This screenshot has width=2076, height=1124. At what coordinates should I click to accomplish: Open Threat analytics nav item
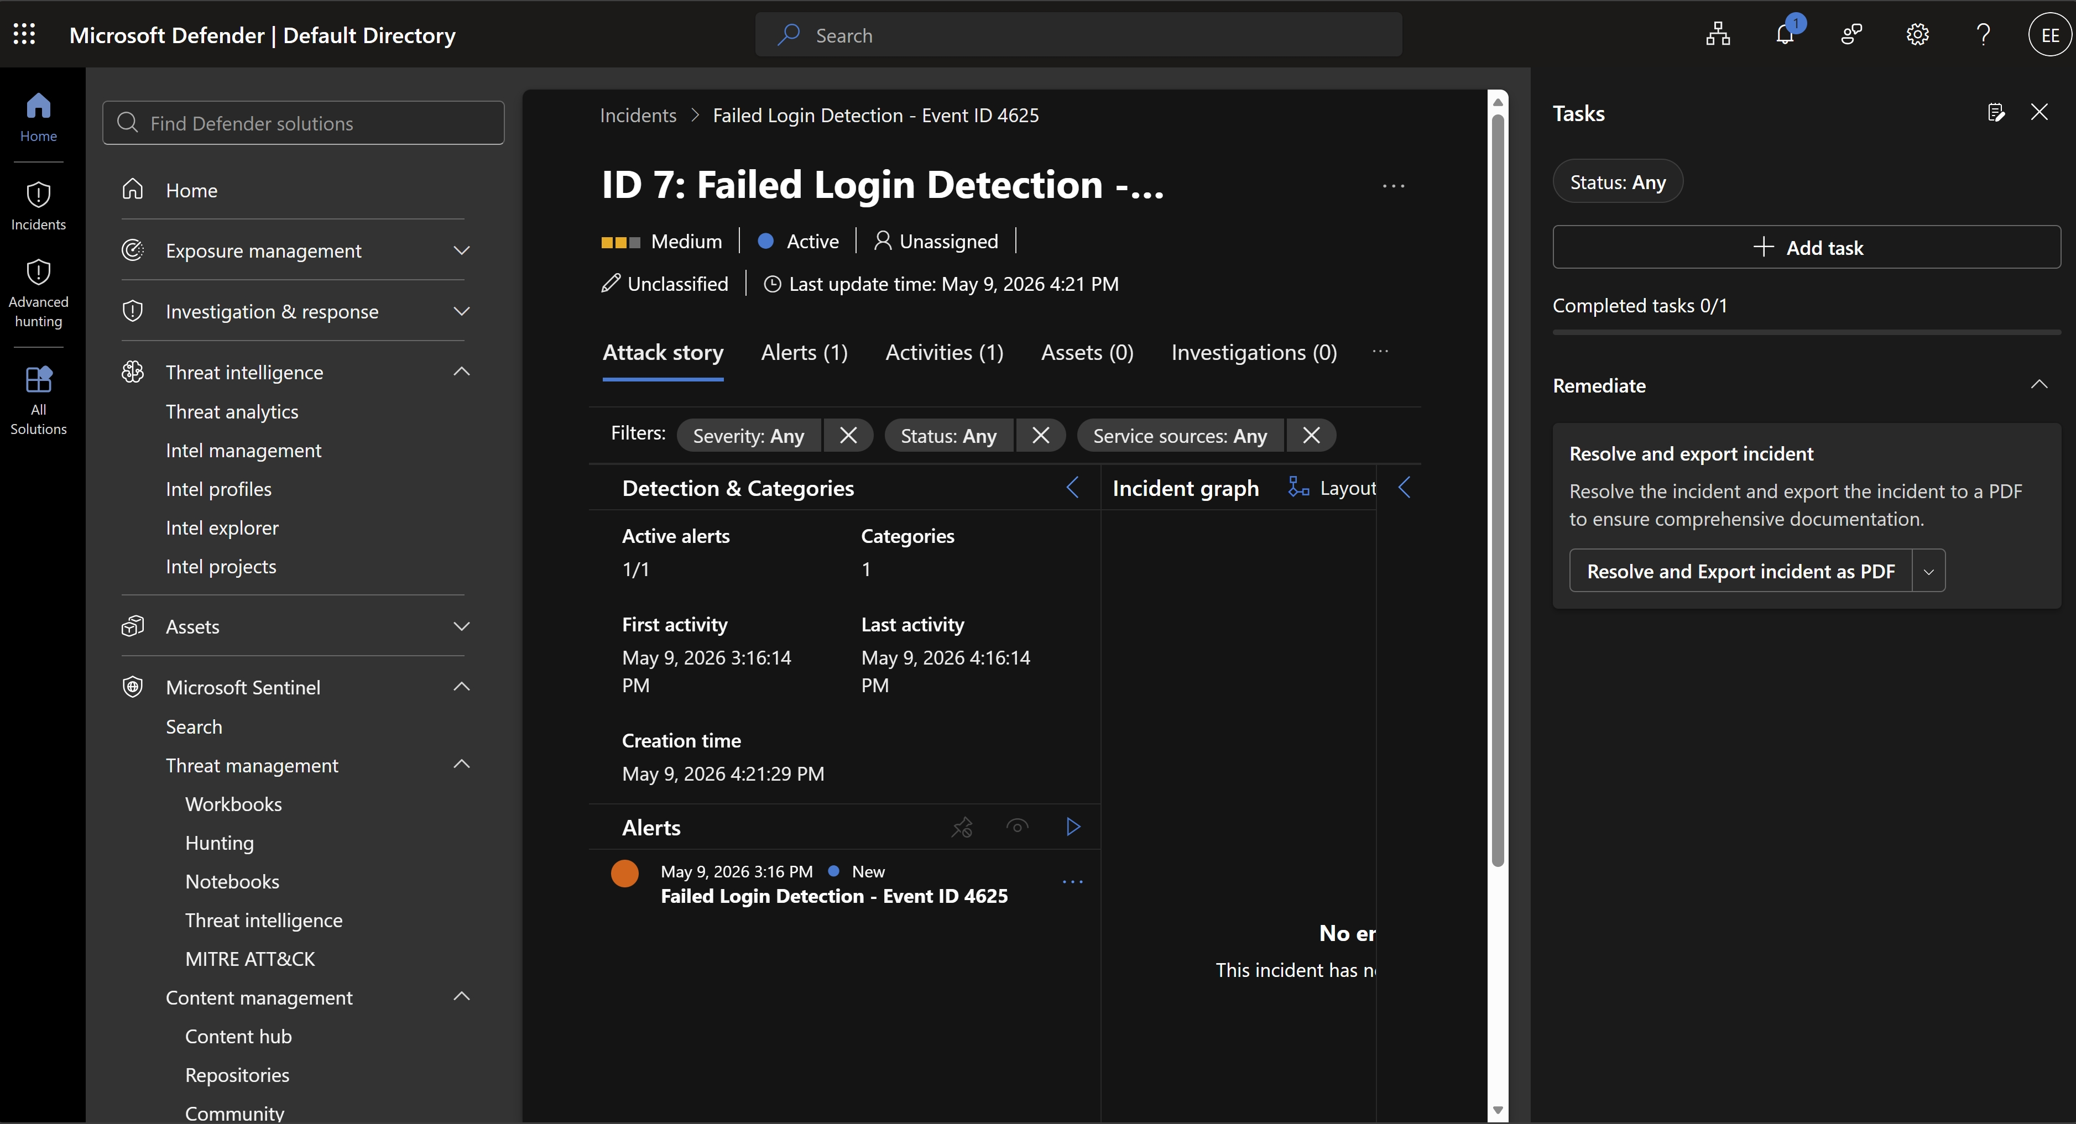coord(231,411)
